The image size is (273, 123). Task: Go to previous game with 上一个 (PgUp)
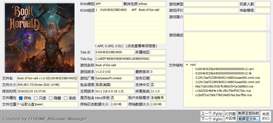click(x=212, y=113)
